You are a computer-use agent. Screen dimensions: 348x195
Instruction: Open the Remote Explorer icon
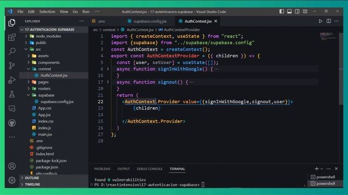pos(12,108)
